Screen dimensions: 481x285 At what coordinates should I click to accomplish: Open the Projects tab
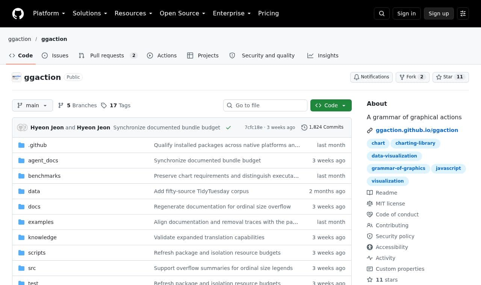[x=203, y=55]
